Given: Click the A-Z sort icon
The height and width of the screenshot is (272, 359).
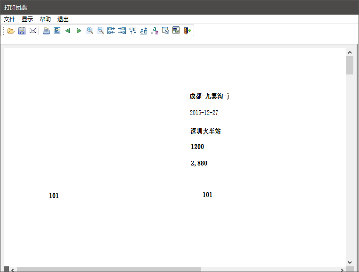Looking at the screenshot, I should point(155,31).
